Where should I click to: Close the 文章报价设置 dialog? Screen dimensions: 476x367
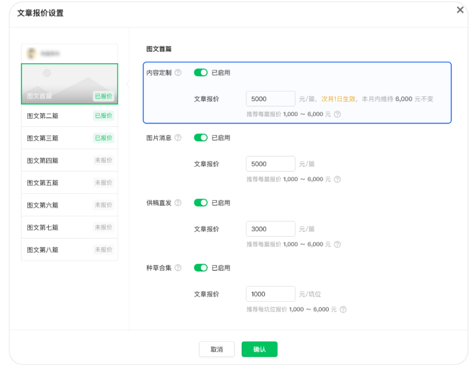[x=460, y=10]
